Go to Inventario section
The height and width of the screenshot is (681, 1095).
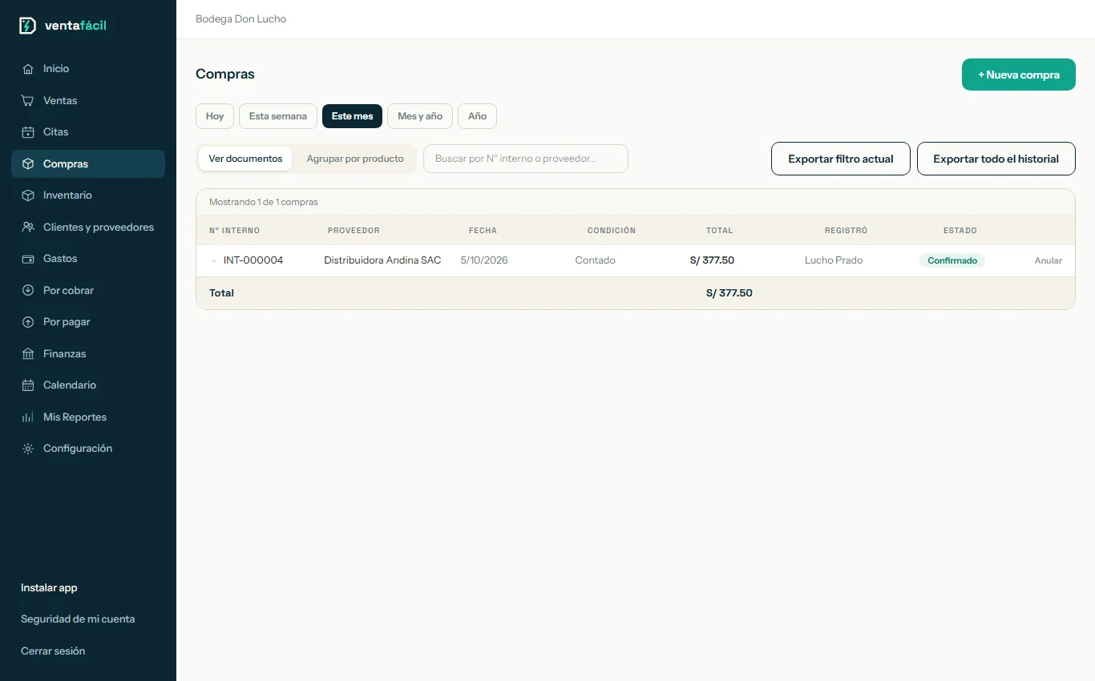(x=88, y=195)
